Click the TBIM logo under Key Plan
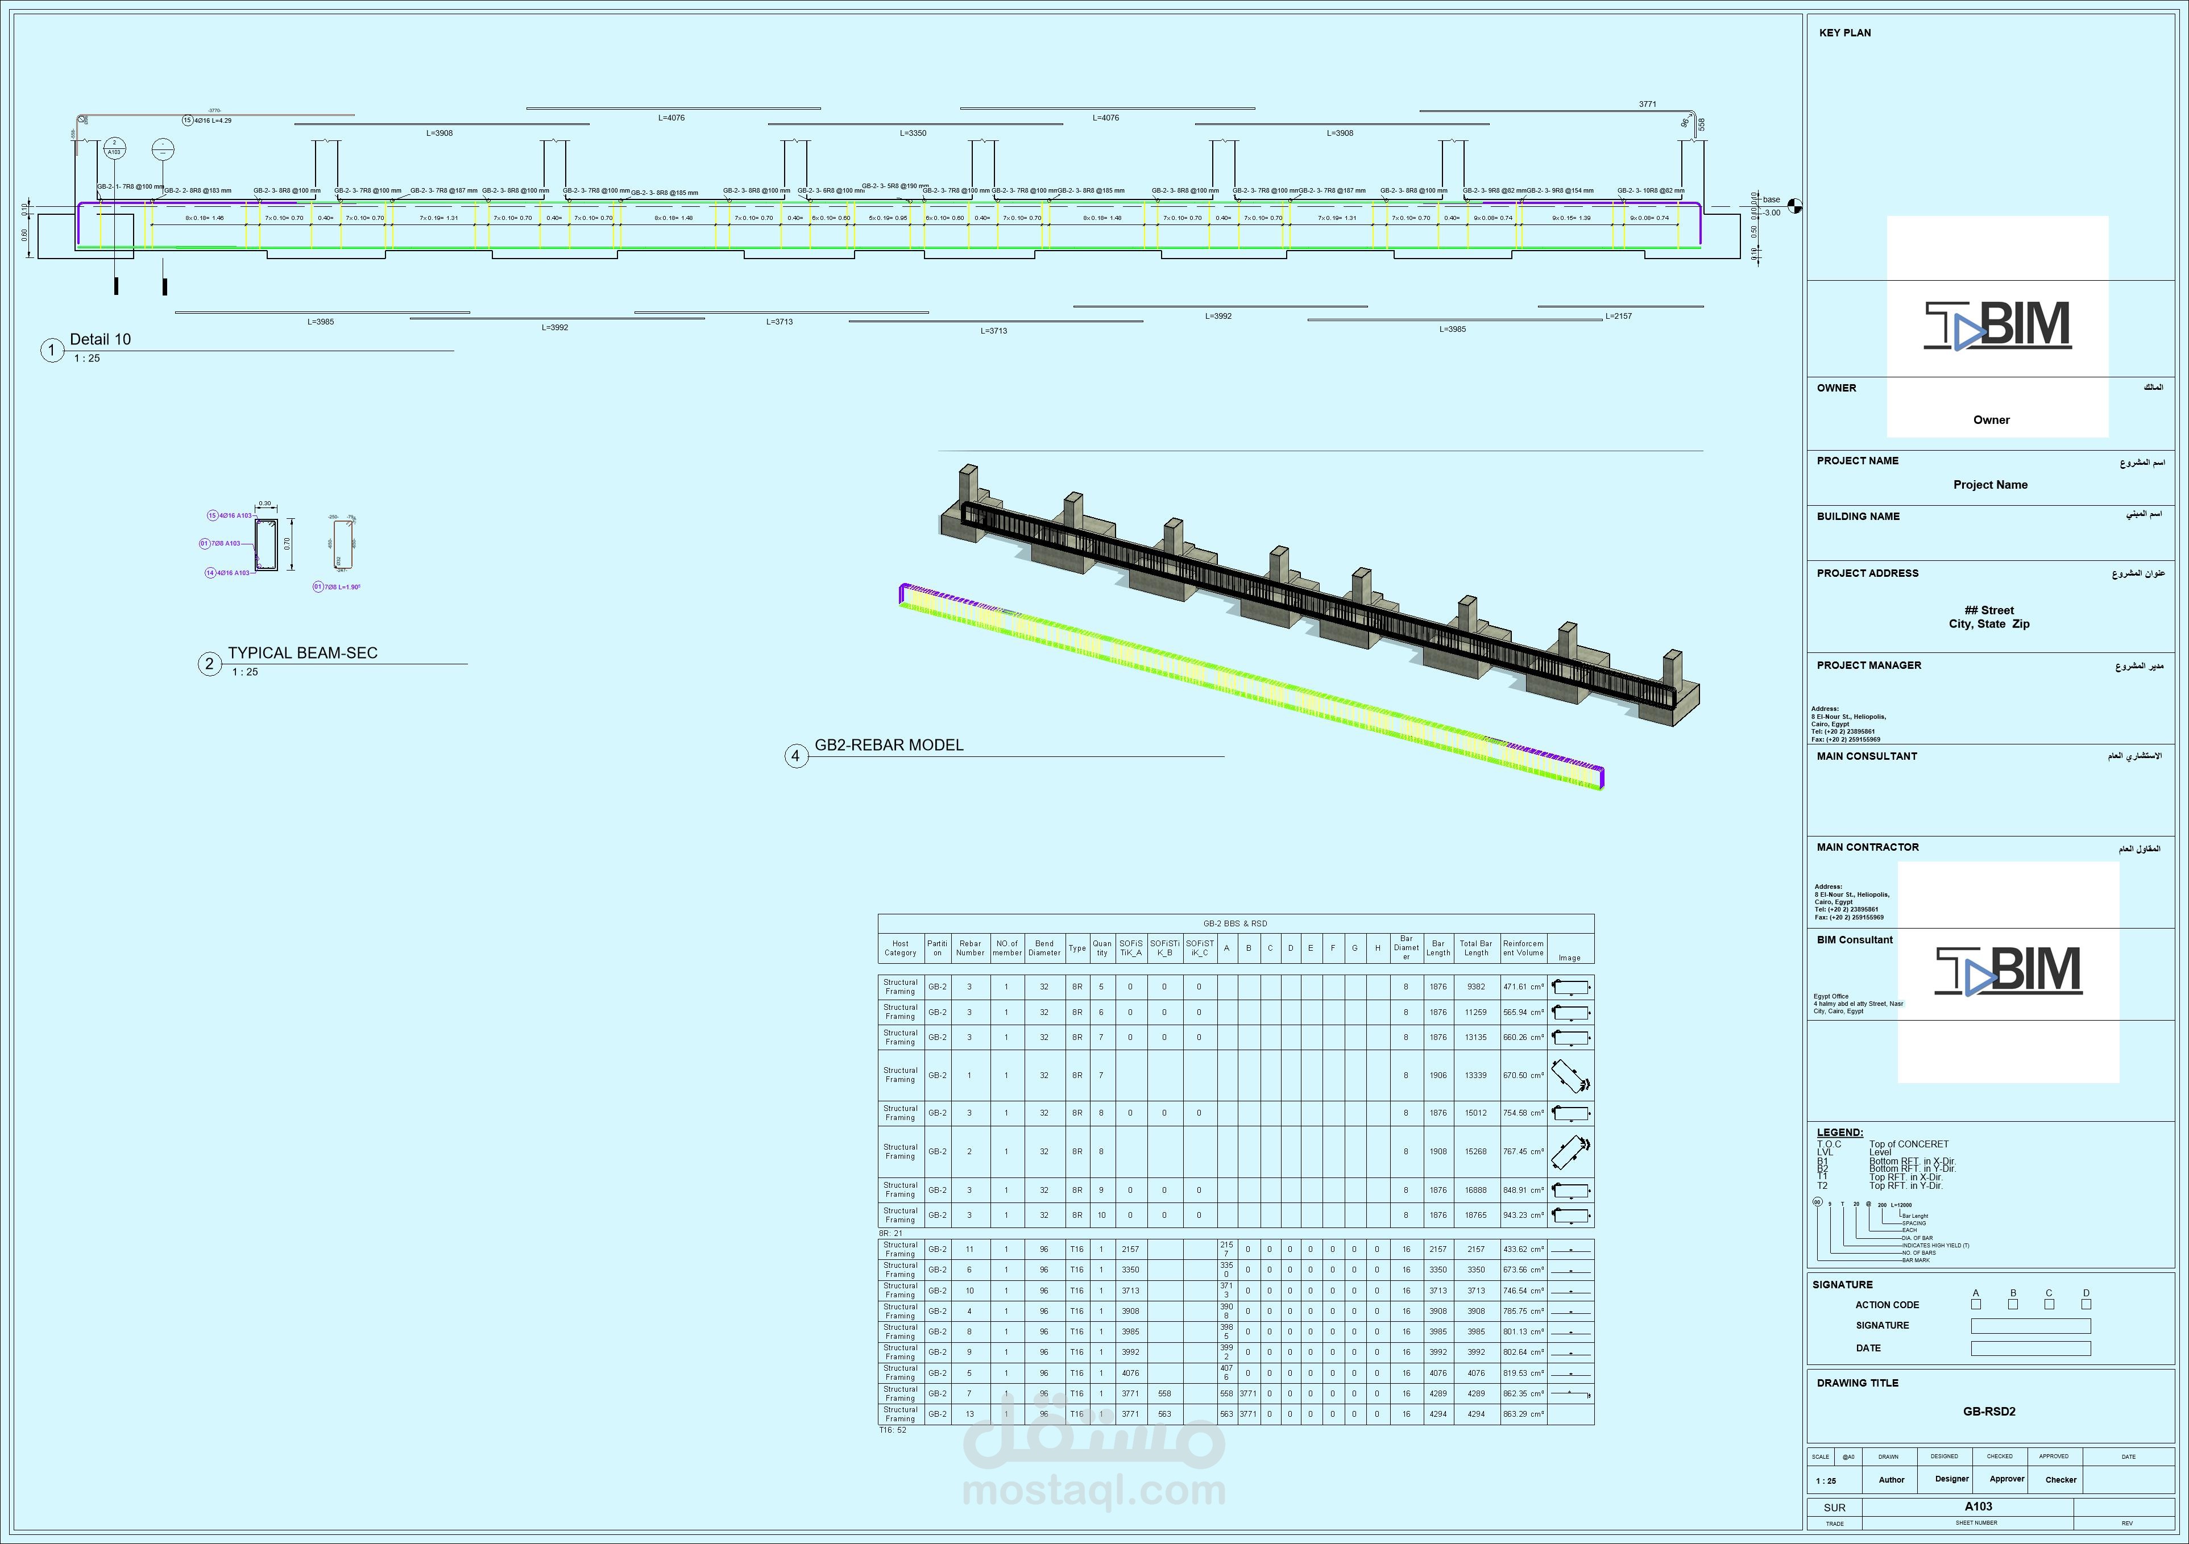This screenshot has height=1544, width=2189. coord(1997,325)
